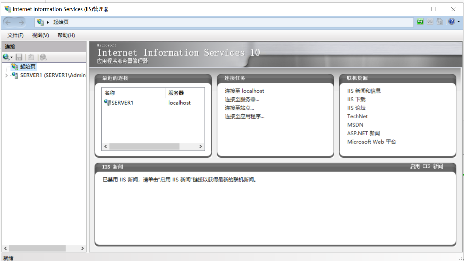Open Microsoft Web 平台 link
This screenshot has width=464, height=261.
pos(371,142)
